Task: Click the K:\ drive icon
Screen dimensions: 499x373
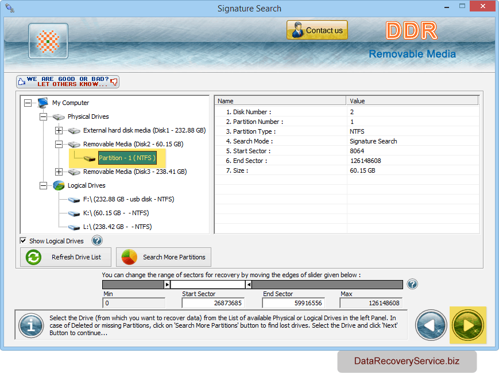Action: (x=74, y=213)
